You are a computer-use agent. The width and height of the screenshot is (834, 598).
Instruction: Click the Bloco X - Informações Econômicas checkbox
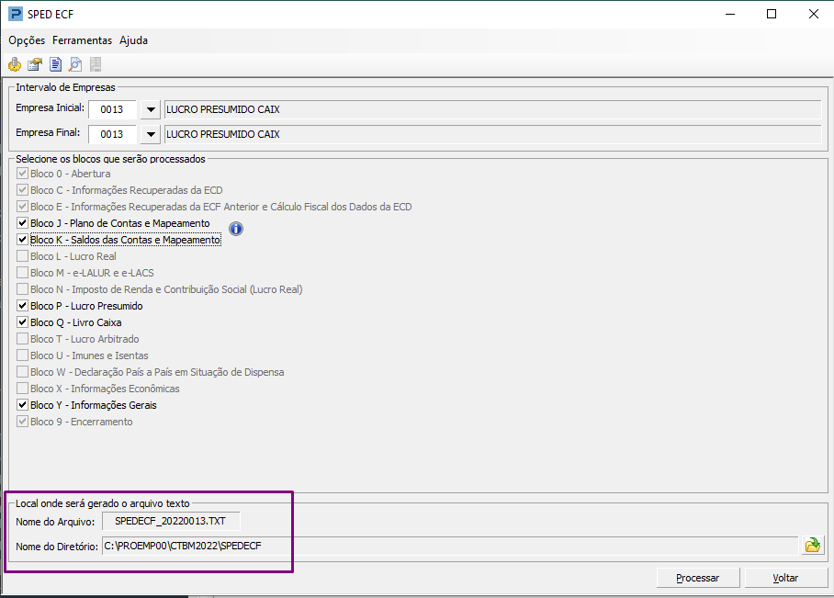(22, 388)
